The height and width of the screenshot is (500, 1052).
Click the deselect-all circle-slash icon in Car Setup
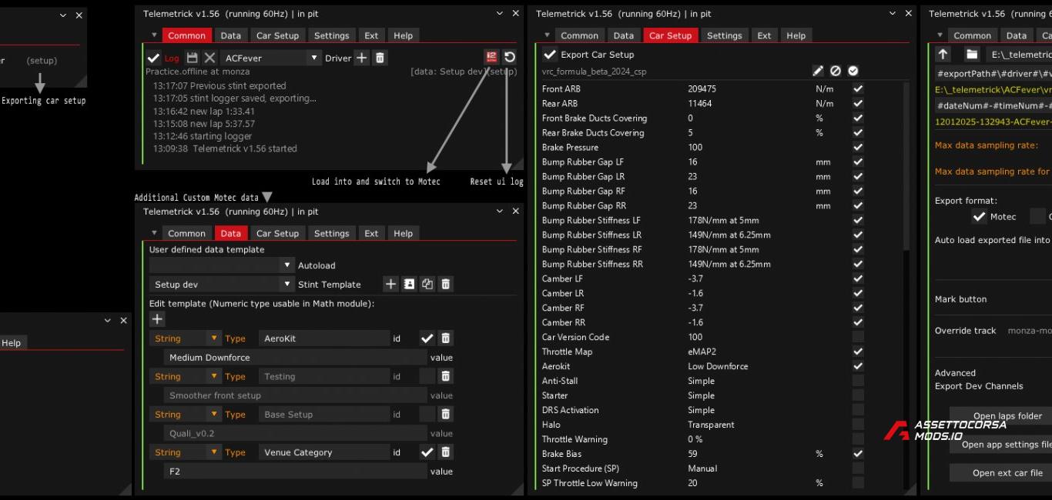click(x=836, y=71)
